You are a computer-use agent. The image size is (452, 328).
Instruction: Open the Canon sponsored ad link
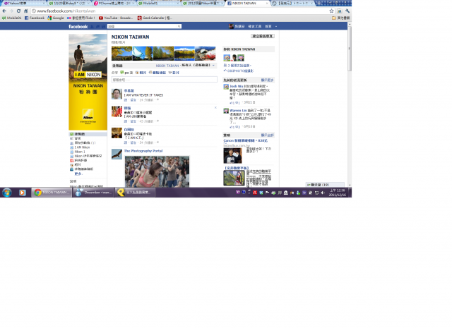click(245, 141)
